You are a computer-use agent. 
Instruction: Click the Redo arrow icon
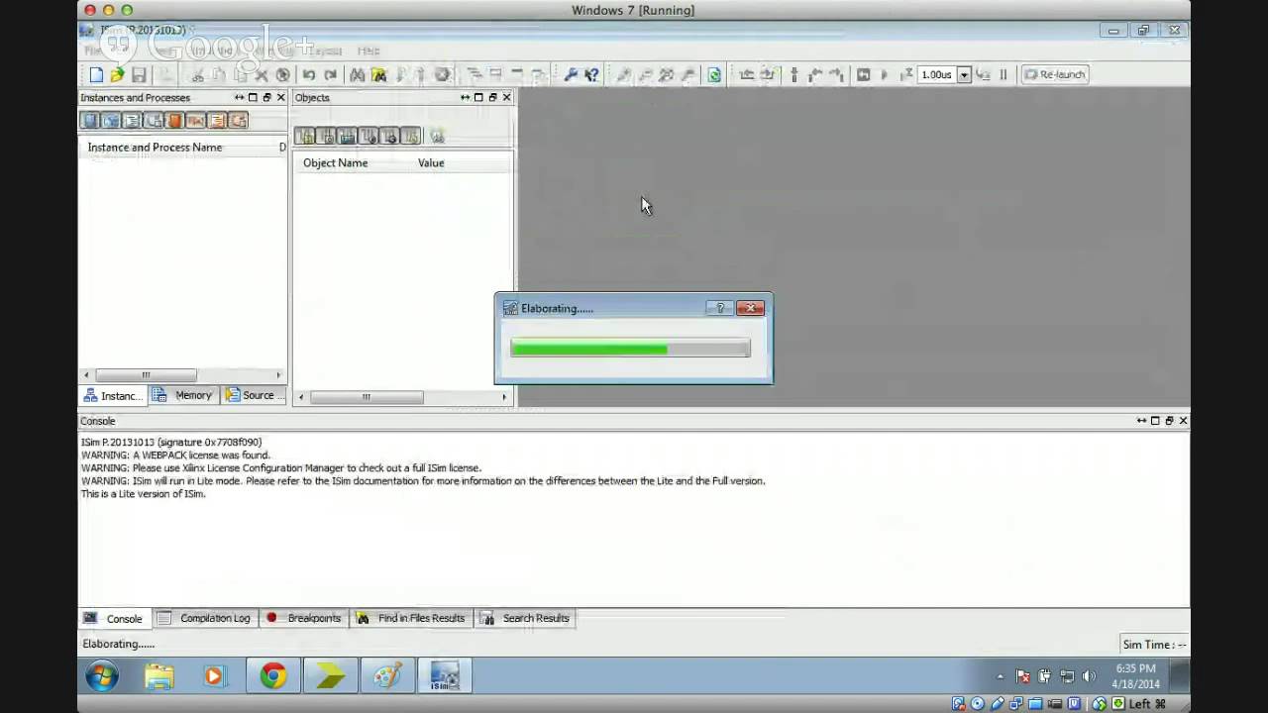331,75
